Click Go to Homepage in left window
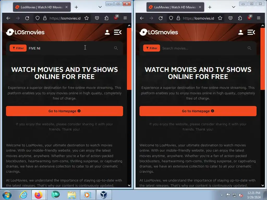This screenshot has width=267, height=200. tap(65, 111)
